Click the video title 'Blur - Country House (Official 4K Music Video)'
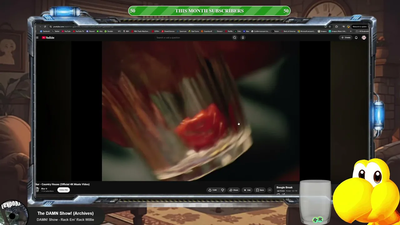Screen dimensions: 400x225 (x=63, y=184)
